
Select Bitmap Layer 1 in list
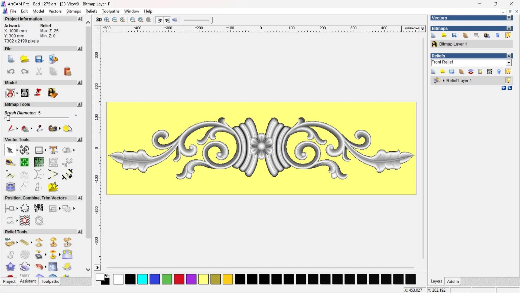[453, 44]
